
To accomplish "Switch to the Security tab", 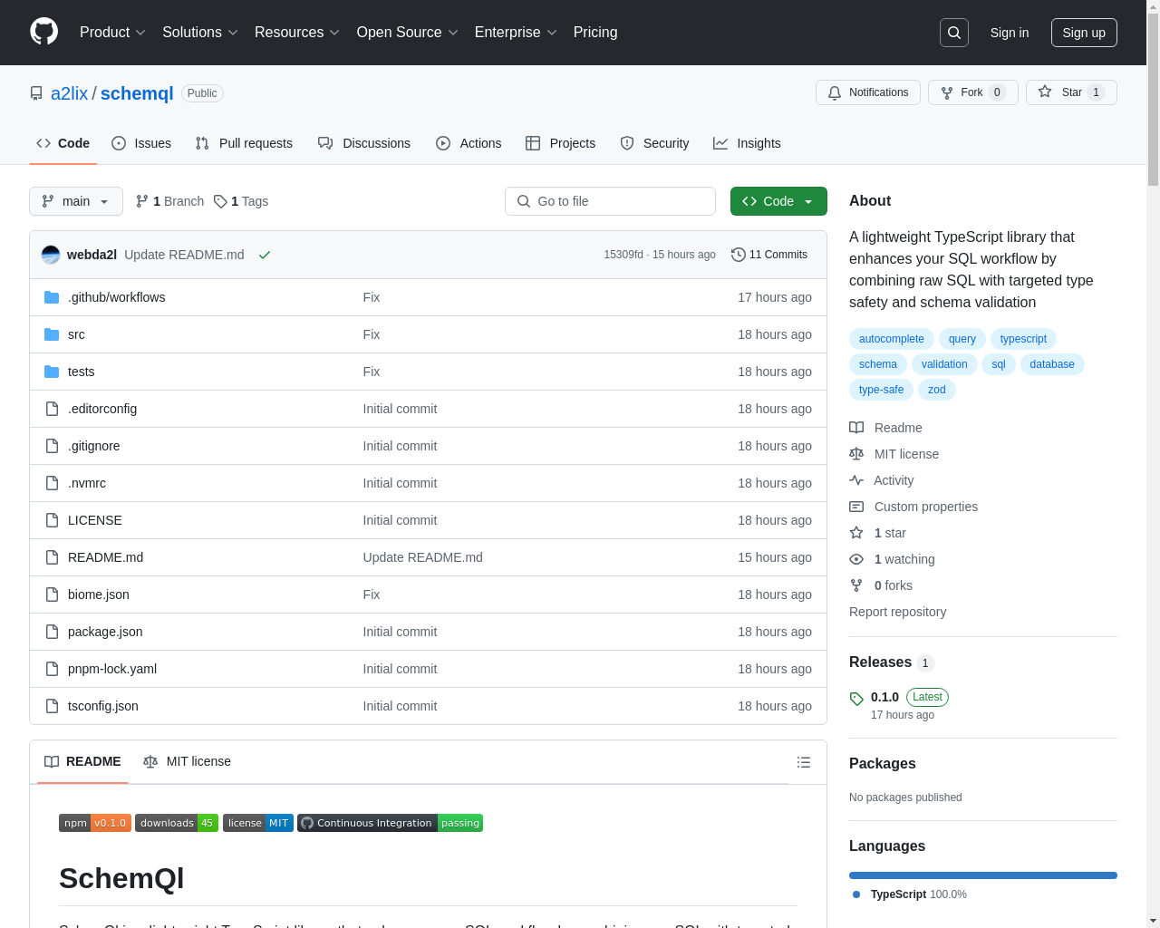I will [654, 143].
